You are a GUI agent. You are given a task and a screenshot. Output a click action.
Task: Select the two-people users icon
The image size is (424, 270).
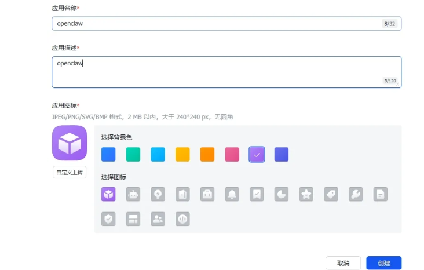tap(158, 218)
